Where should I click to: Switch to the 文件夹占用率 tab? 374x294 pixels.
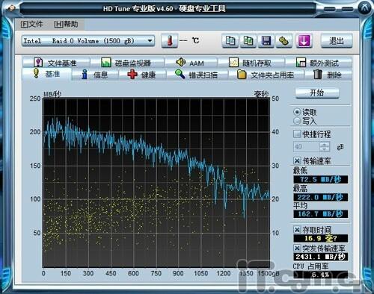point(266,75)
